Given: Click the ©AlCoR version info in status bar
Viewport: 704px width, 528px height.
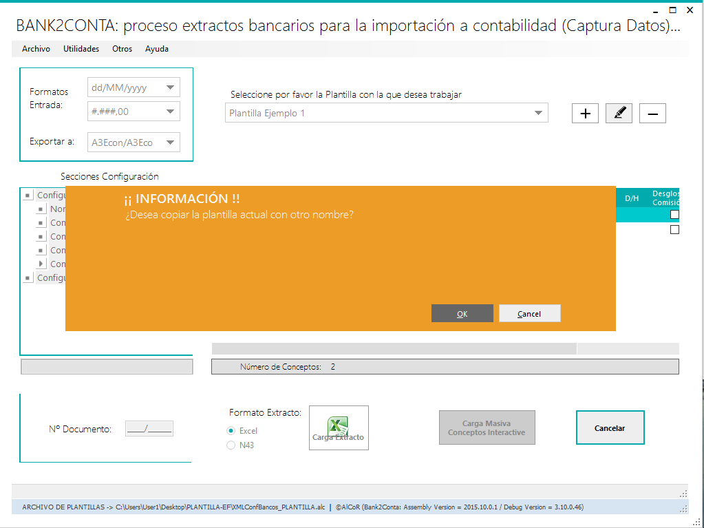Looking at the screenshot, I should click(x=459, y=507).
